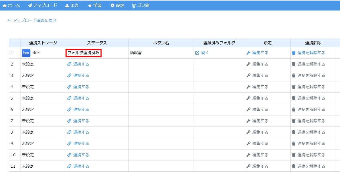The image size is (340, 177).
Task: Return via アップロード画面に戻る link
Action: (32, 20)
